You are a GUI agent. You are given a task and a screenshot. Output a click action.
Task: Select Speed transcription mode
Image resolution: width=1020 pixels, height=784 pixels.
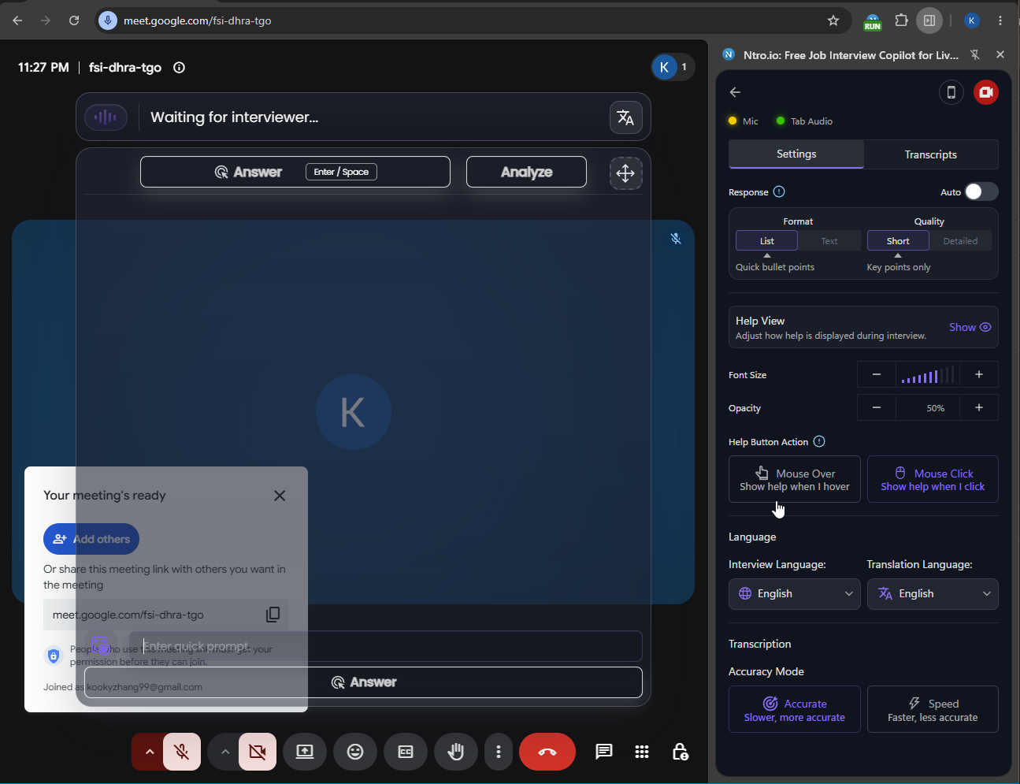pyautogui.click(x=933, y=709)
